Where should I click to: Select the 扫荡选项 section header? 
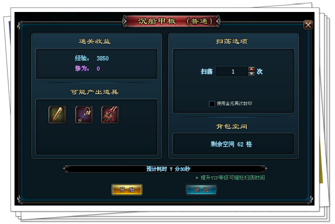tap(231, 41)
